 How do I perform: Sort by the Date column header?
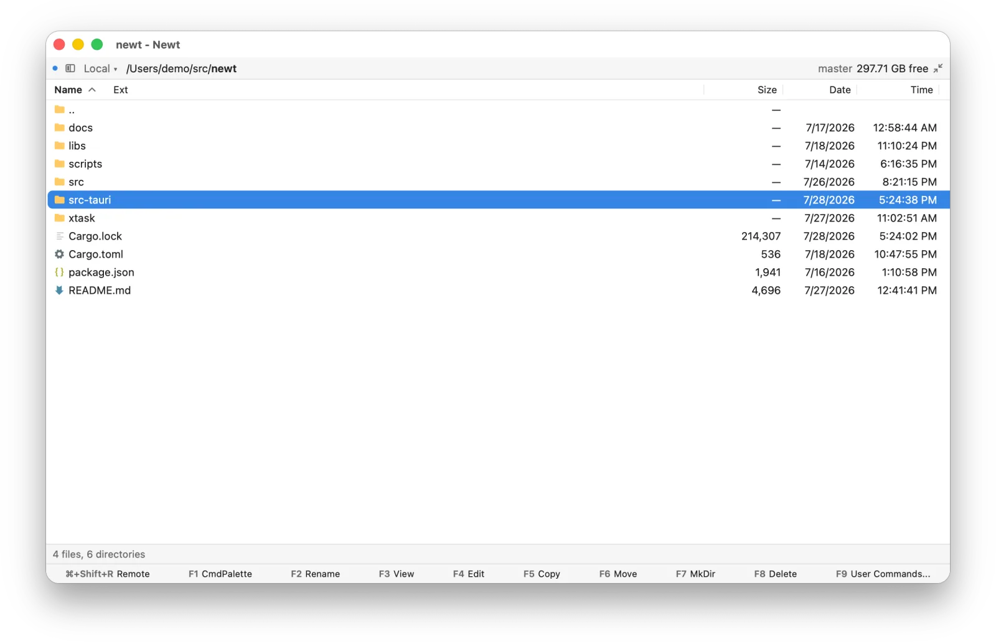840,90
